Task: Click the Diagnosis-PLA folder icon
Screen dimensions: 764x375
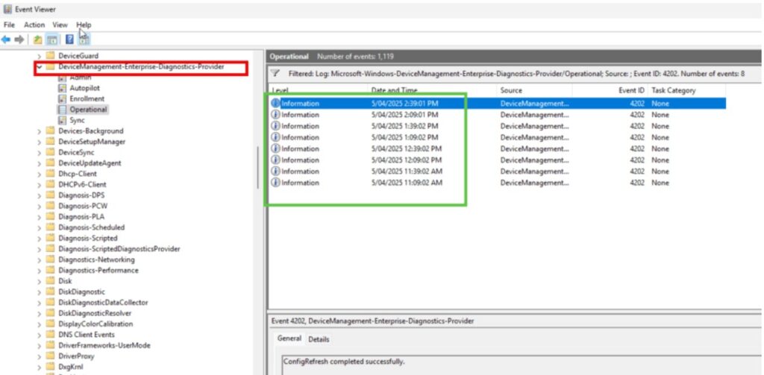Action: (x=50, y=216)
